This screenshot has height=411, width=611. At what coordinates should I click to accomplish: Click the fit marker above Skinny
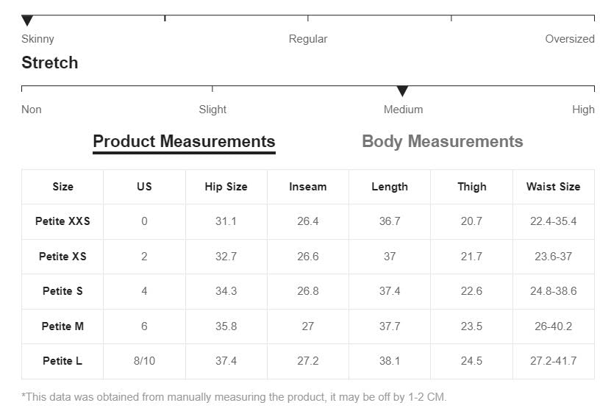[x=27, y=21]
